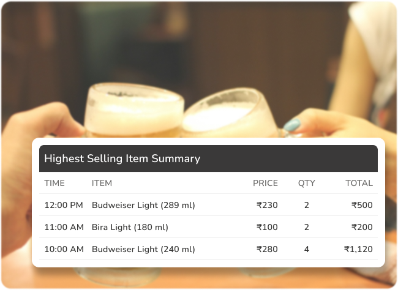Viewport: 398px width, 290px height.
Task: Select the ₹1,120 total cell
Action: (x=358, y=249)
